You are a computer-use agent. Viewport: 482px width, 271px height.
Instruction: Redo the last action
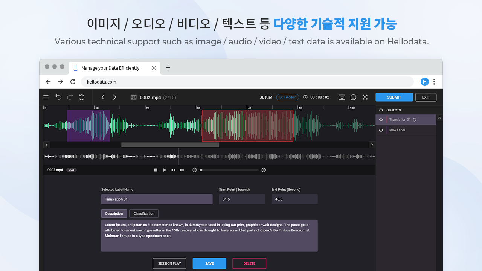point(70,97)
